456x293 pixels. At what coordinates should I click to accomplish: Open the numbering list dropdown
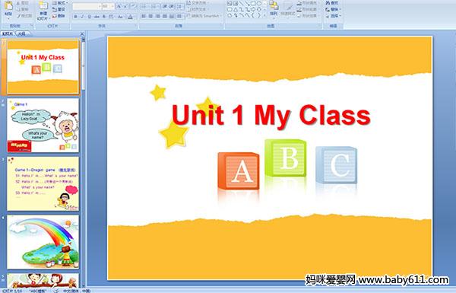(x=156, y=6)
